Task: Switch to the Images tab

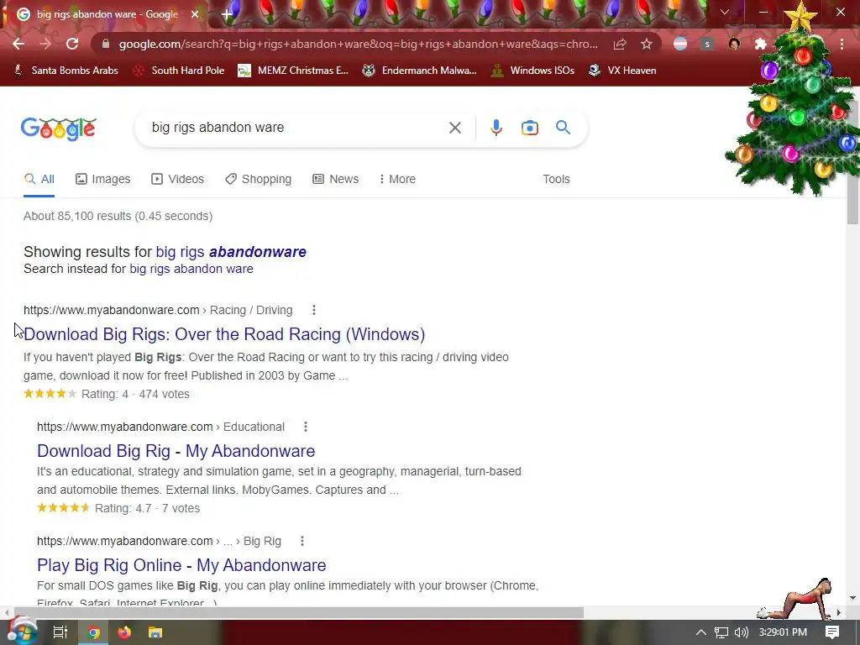Action: pos(103,179)
